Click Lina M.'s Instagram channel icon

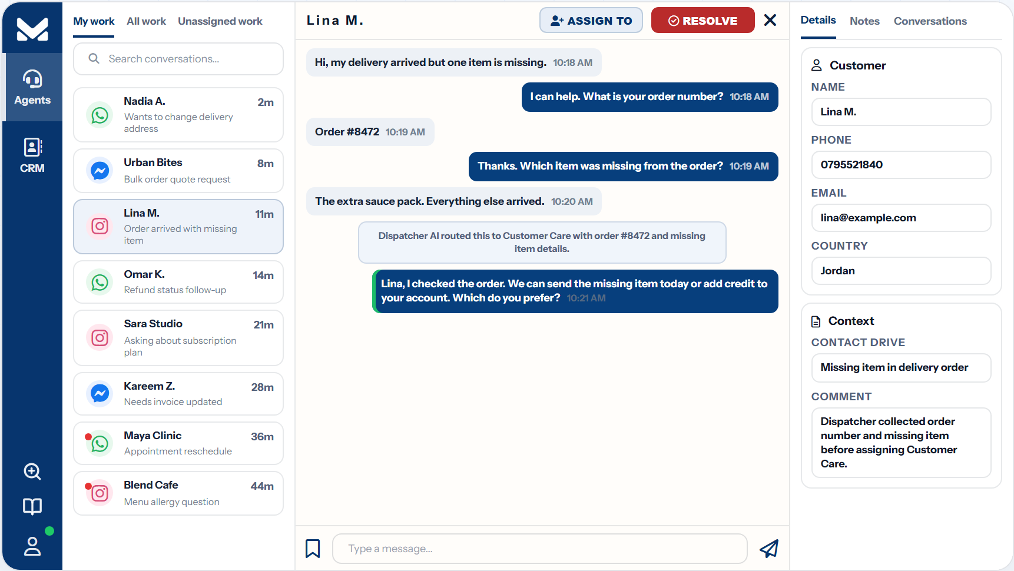(x=100, y=226)
